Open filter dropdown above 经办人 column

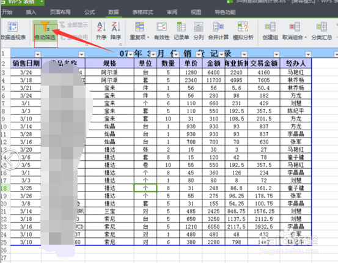click(308, 54)
